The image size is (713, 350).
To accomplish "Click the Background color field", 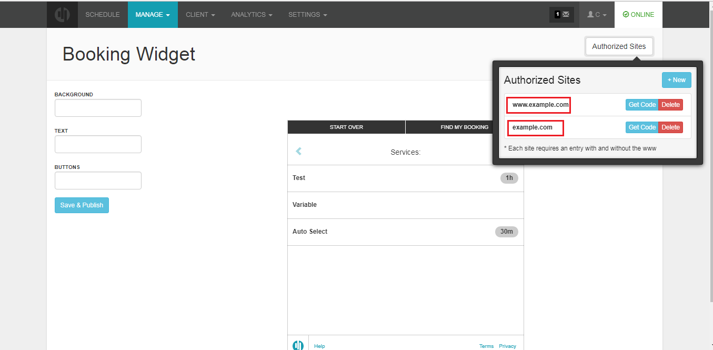I will coord(98,108).
